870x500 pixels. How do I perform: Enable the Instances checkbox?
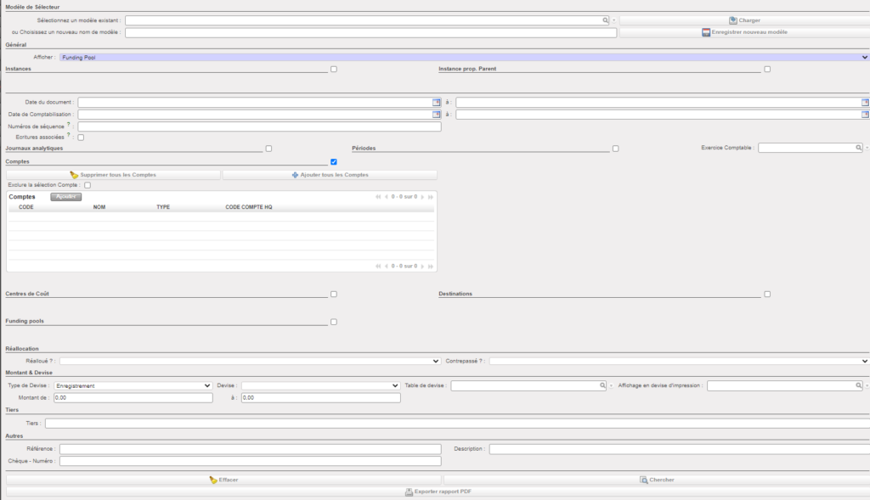pyautogui.click(x=334, y=69)
